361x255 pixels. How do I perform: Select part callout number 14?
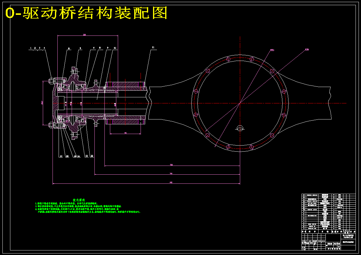(x=79, y=156)
